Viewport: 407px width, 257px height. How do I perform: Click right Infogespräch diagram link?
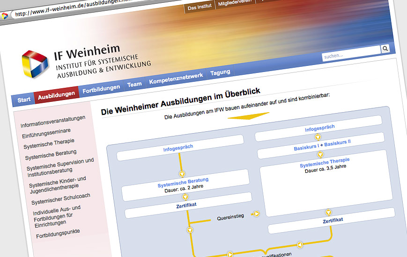point(320,128)
